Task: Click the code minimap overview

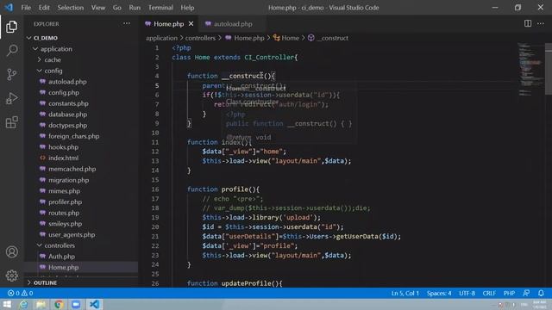Action: point(530,71)
